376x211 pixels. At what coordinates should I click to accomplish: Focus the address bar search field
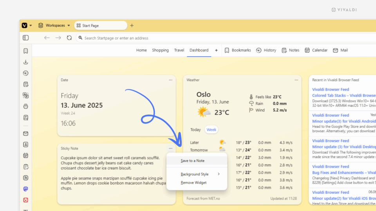click(226, 38)
